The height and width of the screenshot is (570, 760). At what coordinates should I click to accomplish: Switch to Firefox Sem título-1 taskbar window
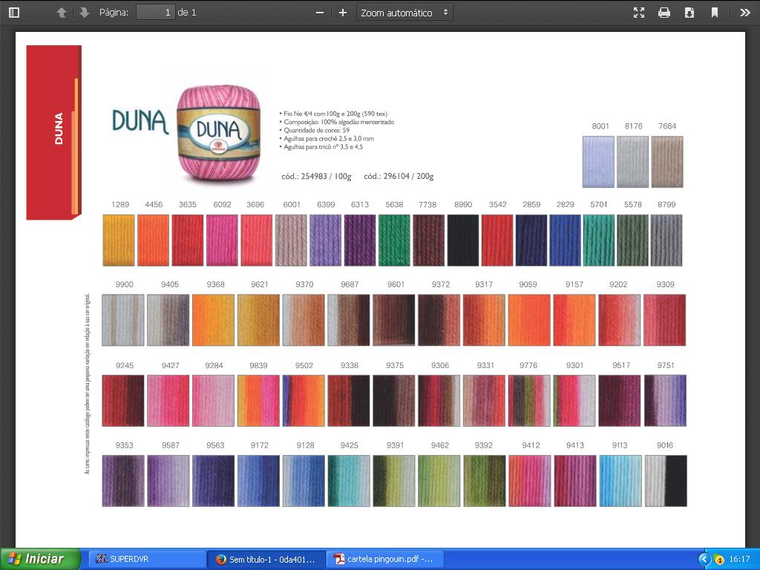265,559
